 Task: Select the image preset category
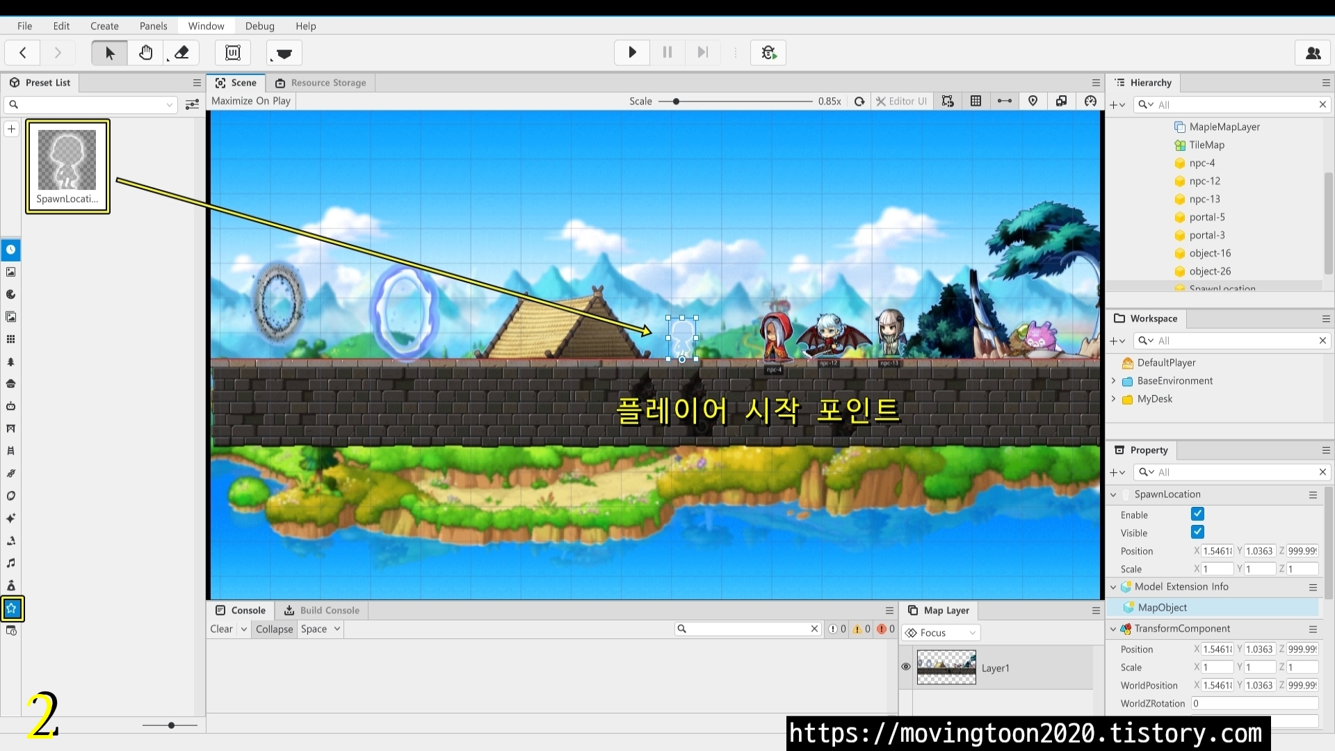[x=11, y=272]
